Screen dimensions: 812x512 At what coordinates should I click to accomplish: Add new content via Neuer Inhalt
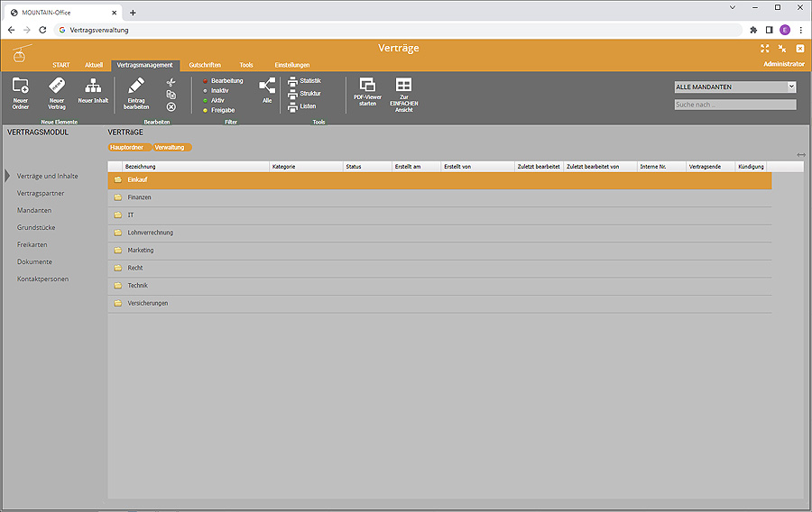pyautogui.click(x=92, y=87)
